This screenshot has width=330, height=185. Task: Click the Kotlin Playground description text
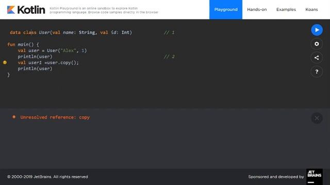[x=104, y=10]
